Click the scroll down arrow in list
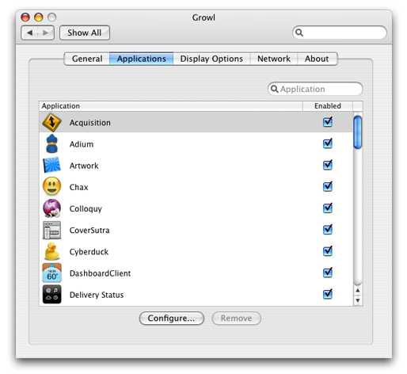This screenshot has height=374, width=407. 358,300
